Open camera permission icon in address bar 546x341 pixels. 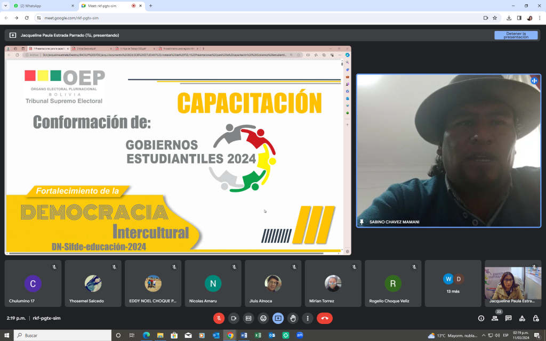click(x=486, y=18)
